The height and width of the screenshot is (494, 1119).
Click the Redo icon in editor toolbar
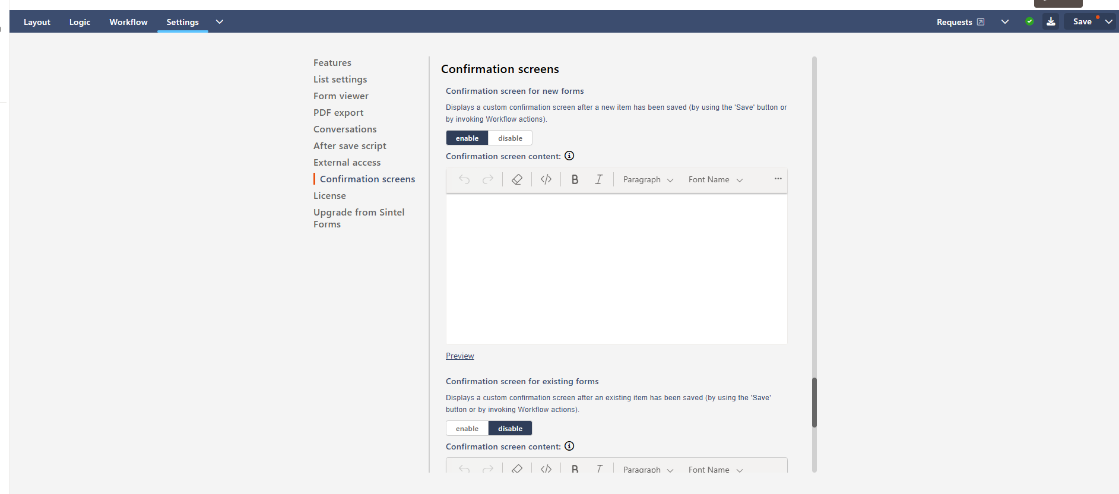point(487,179)
